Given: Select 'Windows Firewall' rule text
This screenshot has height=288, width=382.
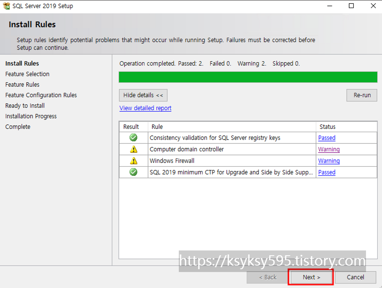Looking at the screenshot, I should tap(172, 161).
